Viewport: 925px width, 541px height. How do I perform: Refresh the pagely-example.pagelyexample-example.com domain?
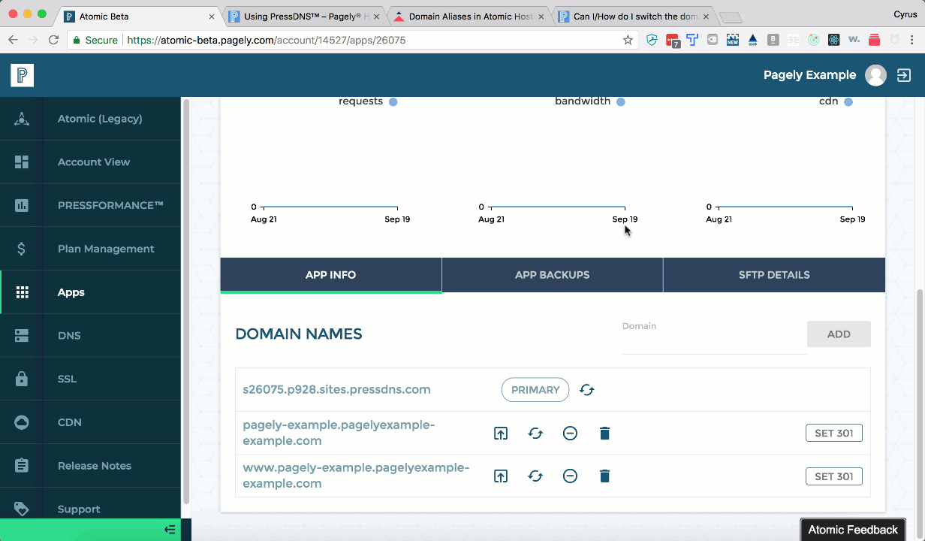(535, 433)
